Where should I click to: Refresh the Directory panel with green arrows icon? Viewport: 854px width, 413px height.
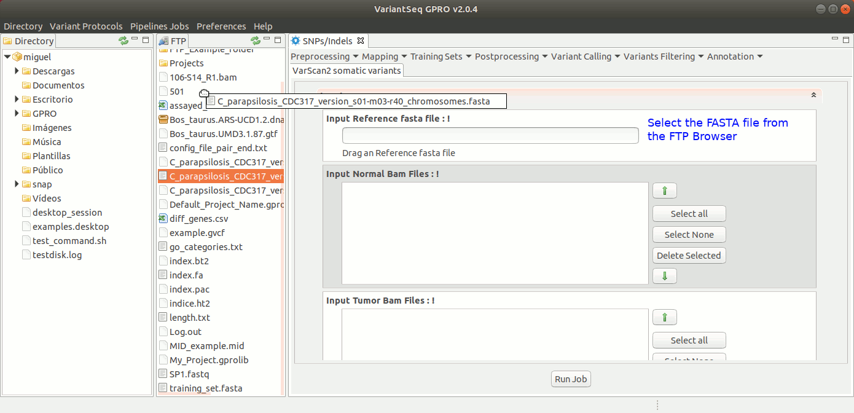point(123,41)
